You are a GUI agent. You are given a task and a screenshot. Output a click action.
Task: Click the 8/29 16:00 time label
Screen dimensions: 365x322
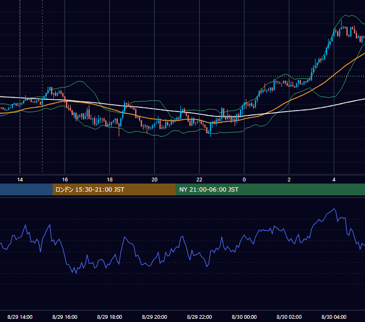point(65,317)
